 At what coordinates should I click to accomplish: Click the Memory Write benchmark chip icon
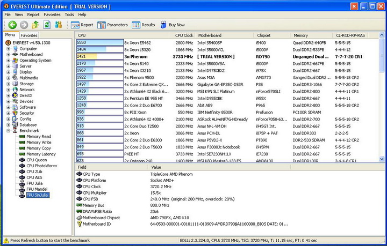click(22, 143)
